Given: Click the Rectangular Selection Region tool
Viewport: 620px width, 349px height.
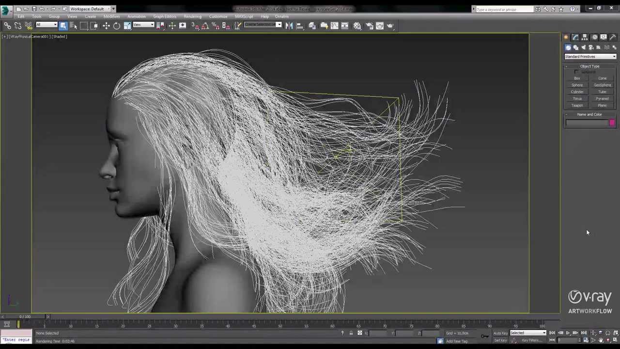Looking at the screenshot, I should click(x=84, y=26).
